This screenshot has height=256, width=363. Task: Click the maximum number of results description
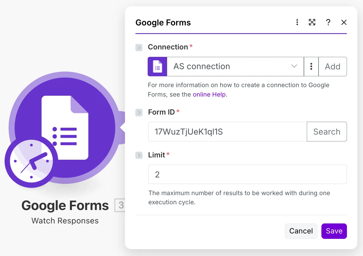239,197
